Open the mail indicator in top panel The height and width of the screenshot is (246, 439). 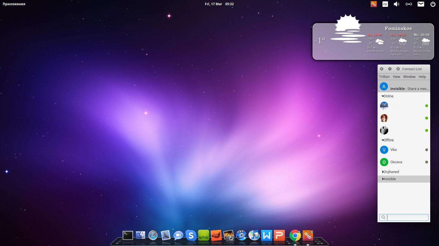click(x=421, y=4)
